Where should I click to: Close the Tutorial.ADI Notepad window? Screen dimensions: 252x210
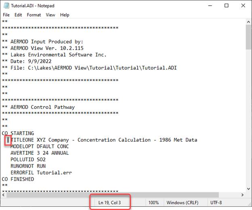tap(243, 6)
